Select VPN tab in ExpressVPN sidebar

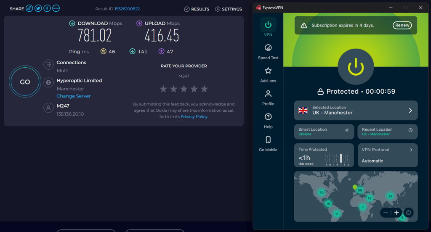(x=268, y=27)
